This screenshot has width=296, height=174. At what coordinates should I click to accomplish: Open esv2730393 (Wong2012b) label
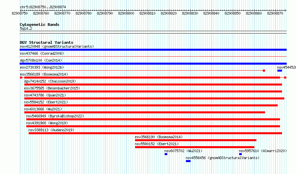coord(42,67)
